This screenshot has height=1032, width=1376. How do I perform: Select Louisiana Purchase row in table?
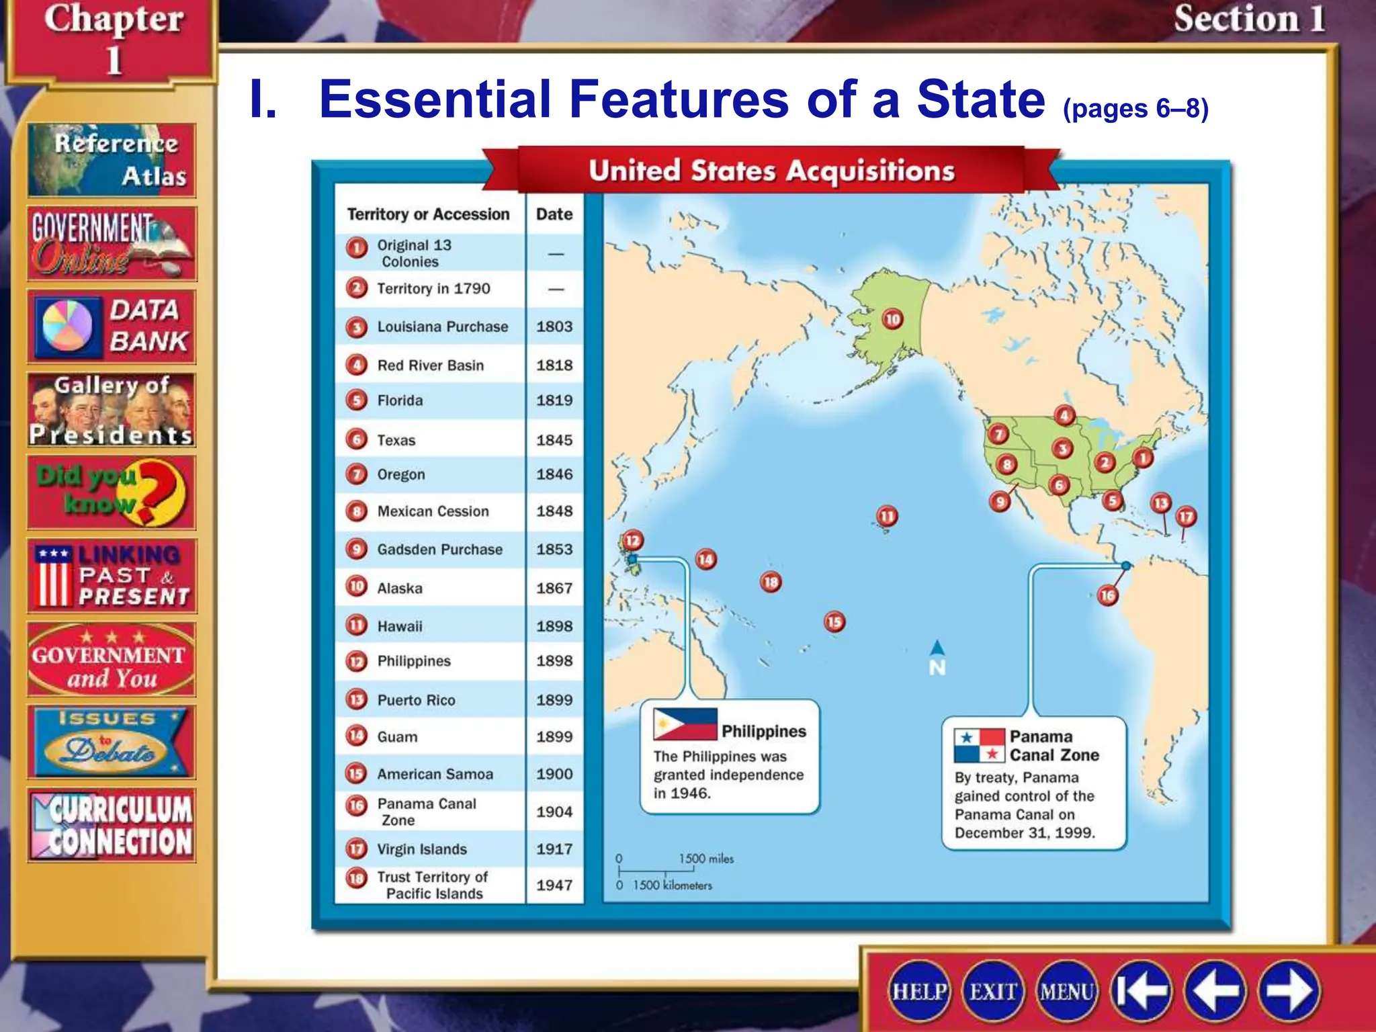(442, 327)
